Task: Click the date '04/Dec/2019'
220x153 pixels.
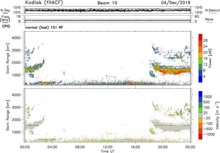Action: (176, 2)
